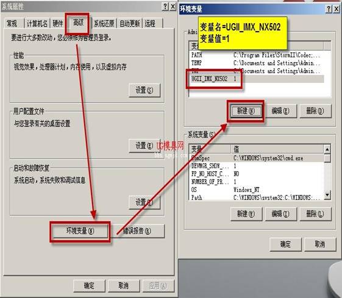The height and width of the screenshot is (298, 342).
Task: Select the ComSpec system variable row
Action: click(x=256, y=158)
